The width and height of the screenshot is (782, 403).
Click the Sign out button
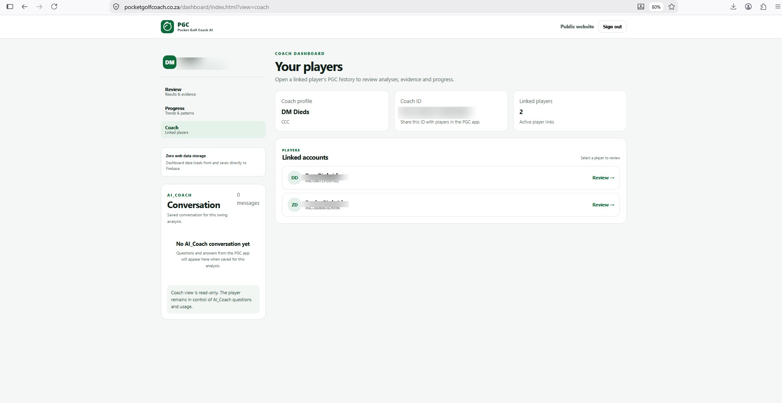pos(612,27)
